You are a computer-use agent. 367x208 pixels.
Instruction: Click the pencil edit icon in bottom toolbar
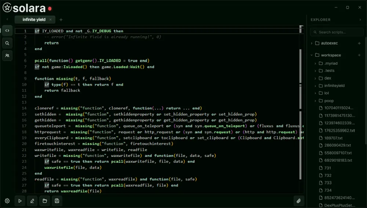pyautogui.click(x=32, y=201)
